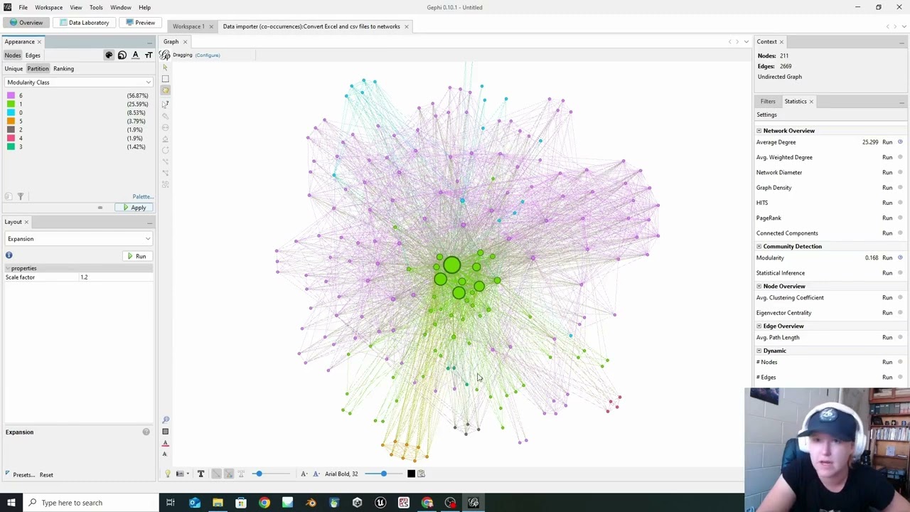Click the screenshot camera icon
The width and height of the screenshot is (910, 512).
point(180,474)
